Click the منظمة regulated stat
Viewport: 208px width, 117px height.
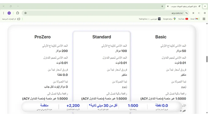pyautogui.click(x=44, y=105)
